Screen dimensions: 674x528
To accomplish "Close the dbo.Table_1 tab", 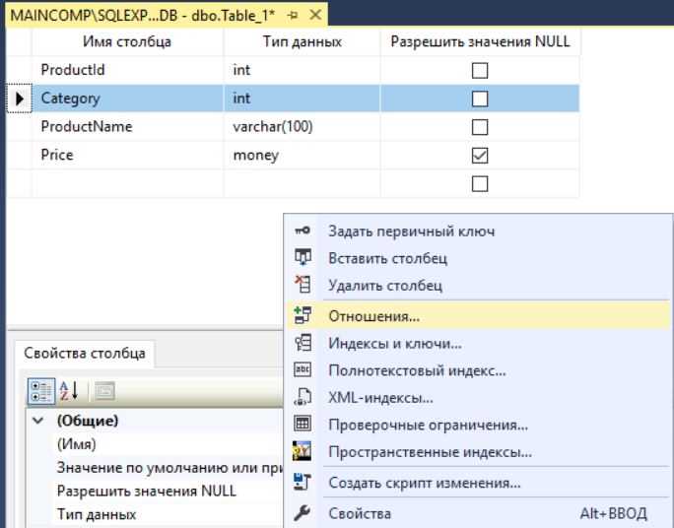I will [315, 15].
